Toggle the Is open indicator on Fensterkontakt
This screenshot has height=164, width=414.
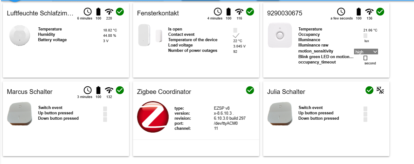pos(235,30)
